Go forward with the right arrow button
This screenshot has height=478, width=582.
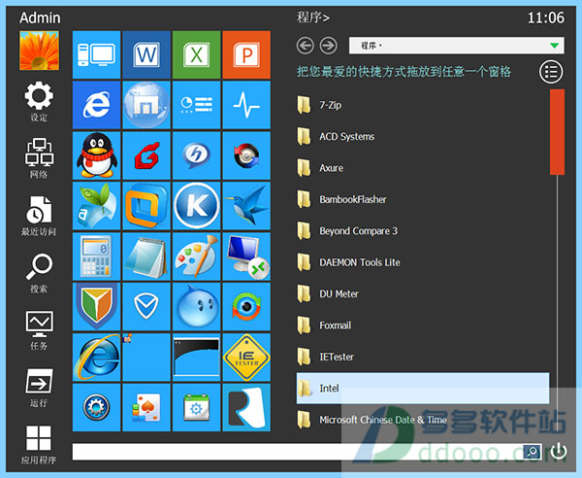[328, 46]
